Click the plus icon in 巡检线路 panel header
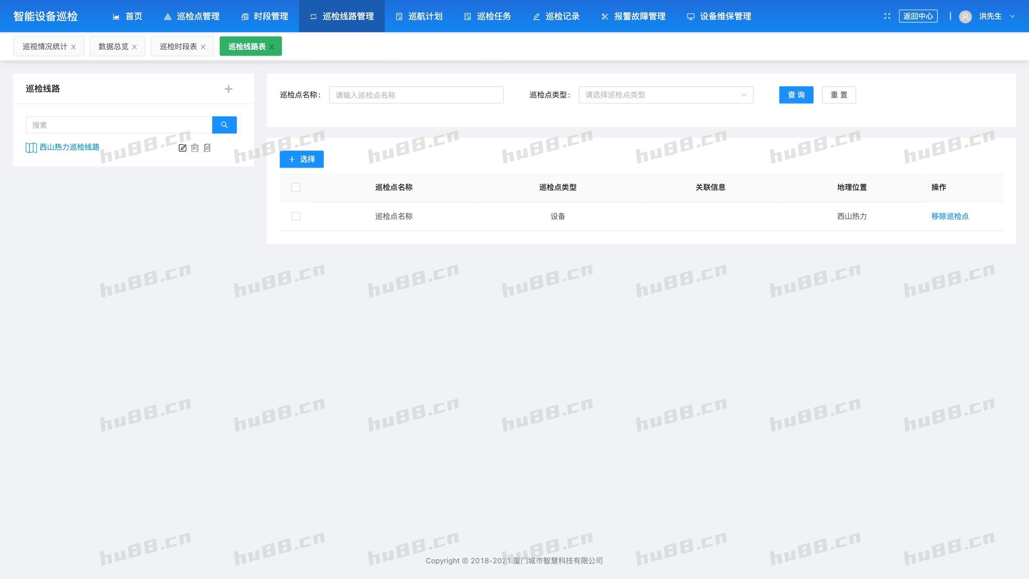This screenshot has width=1029, height=579. tap(228, 89)
